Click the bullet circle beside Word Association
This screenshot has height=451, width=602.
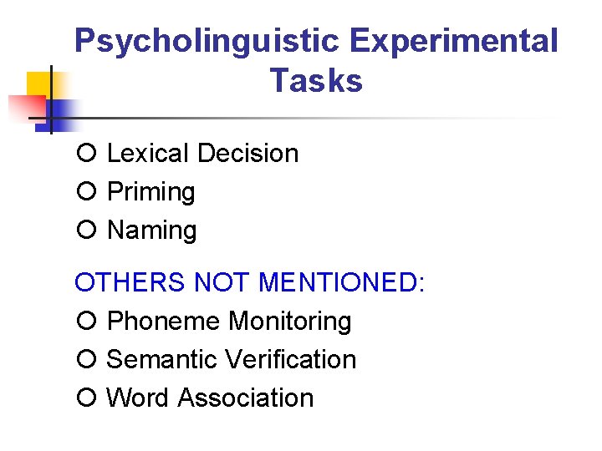[x=86, y=397]
